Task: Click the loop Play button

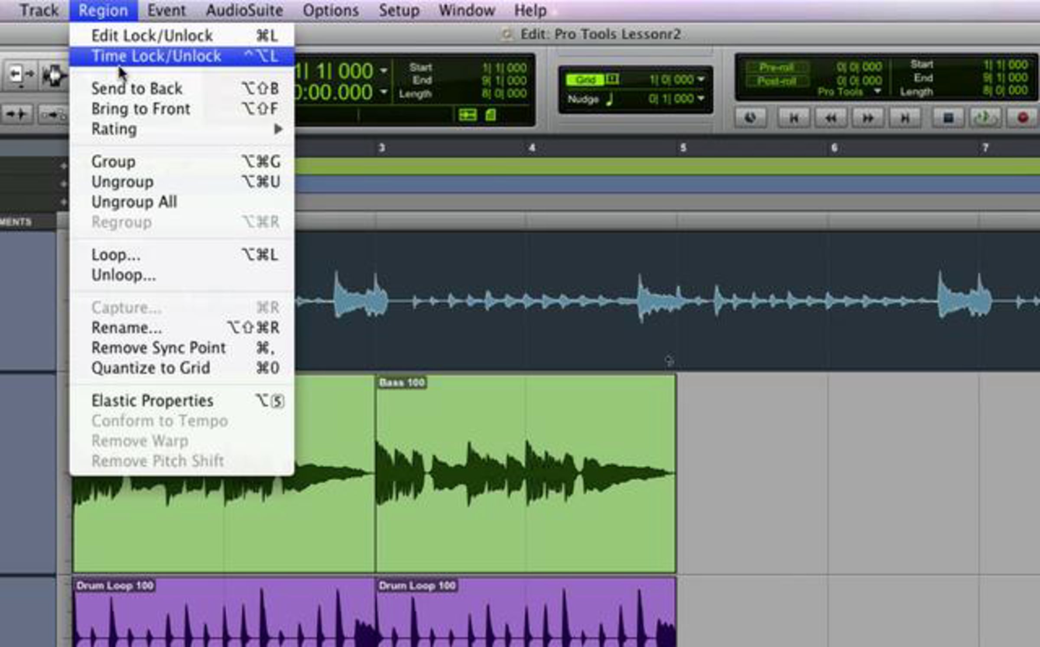Action: pos(985,118)
